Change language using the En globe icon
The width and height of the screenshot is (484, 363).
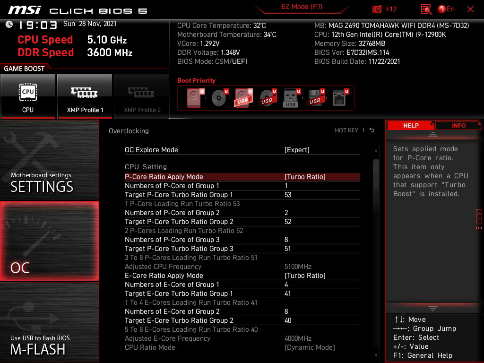point(446,9)
